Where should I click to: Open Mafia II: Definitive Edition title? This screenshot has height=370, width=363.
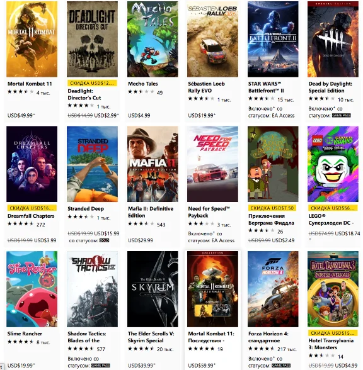[151, 212]
